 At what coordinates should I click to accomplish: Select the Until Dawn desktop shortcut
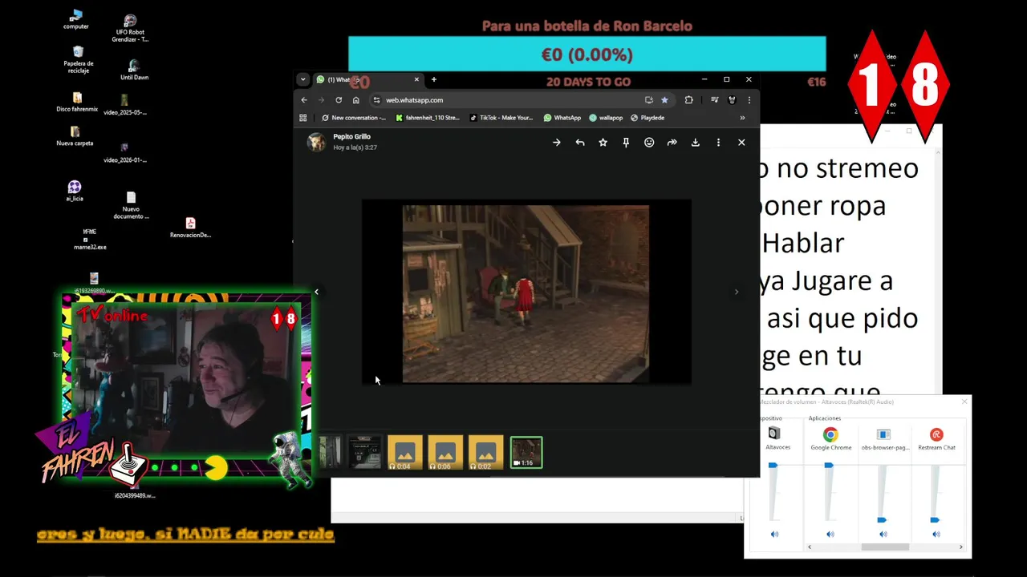click(x=134, y=71)
